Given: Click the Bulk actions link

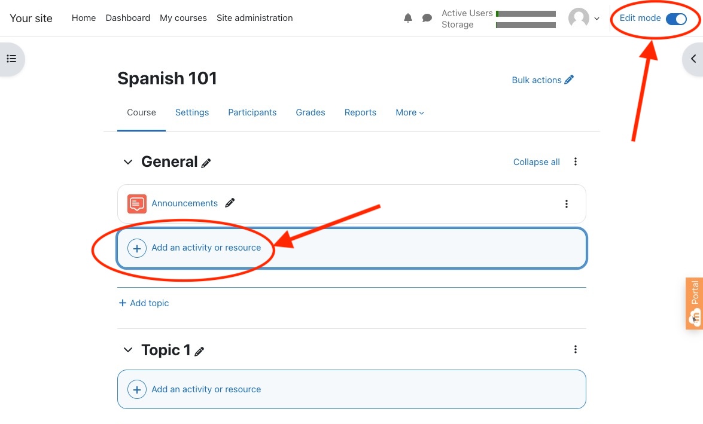Looking at the screenshot, I should 542,80.
